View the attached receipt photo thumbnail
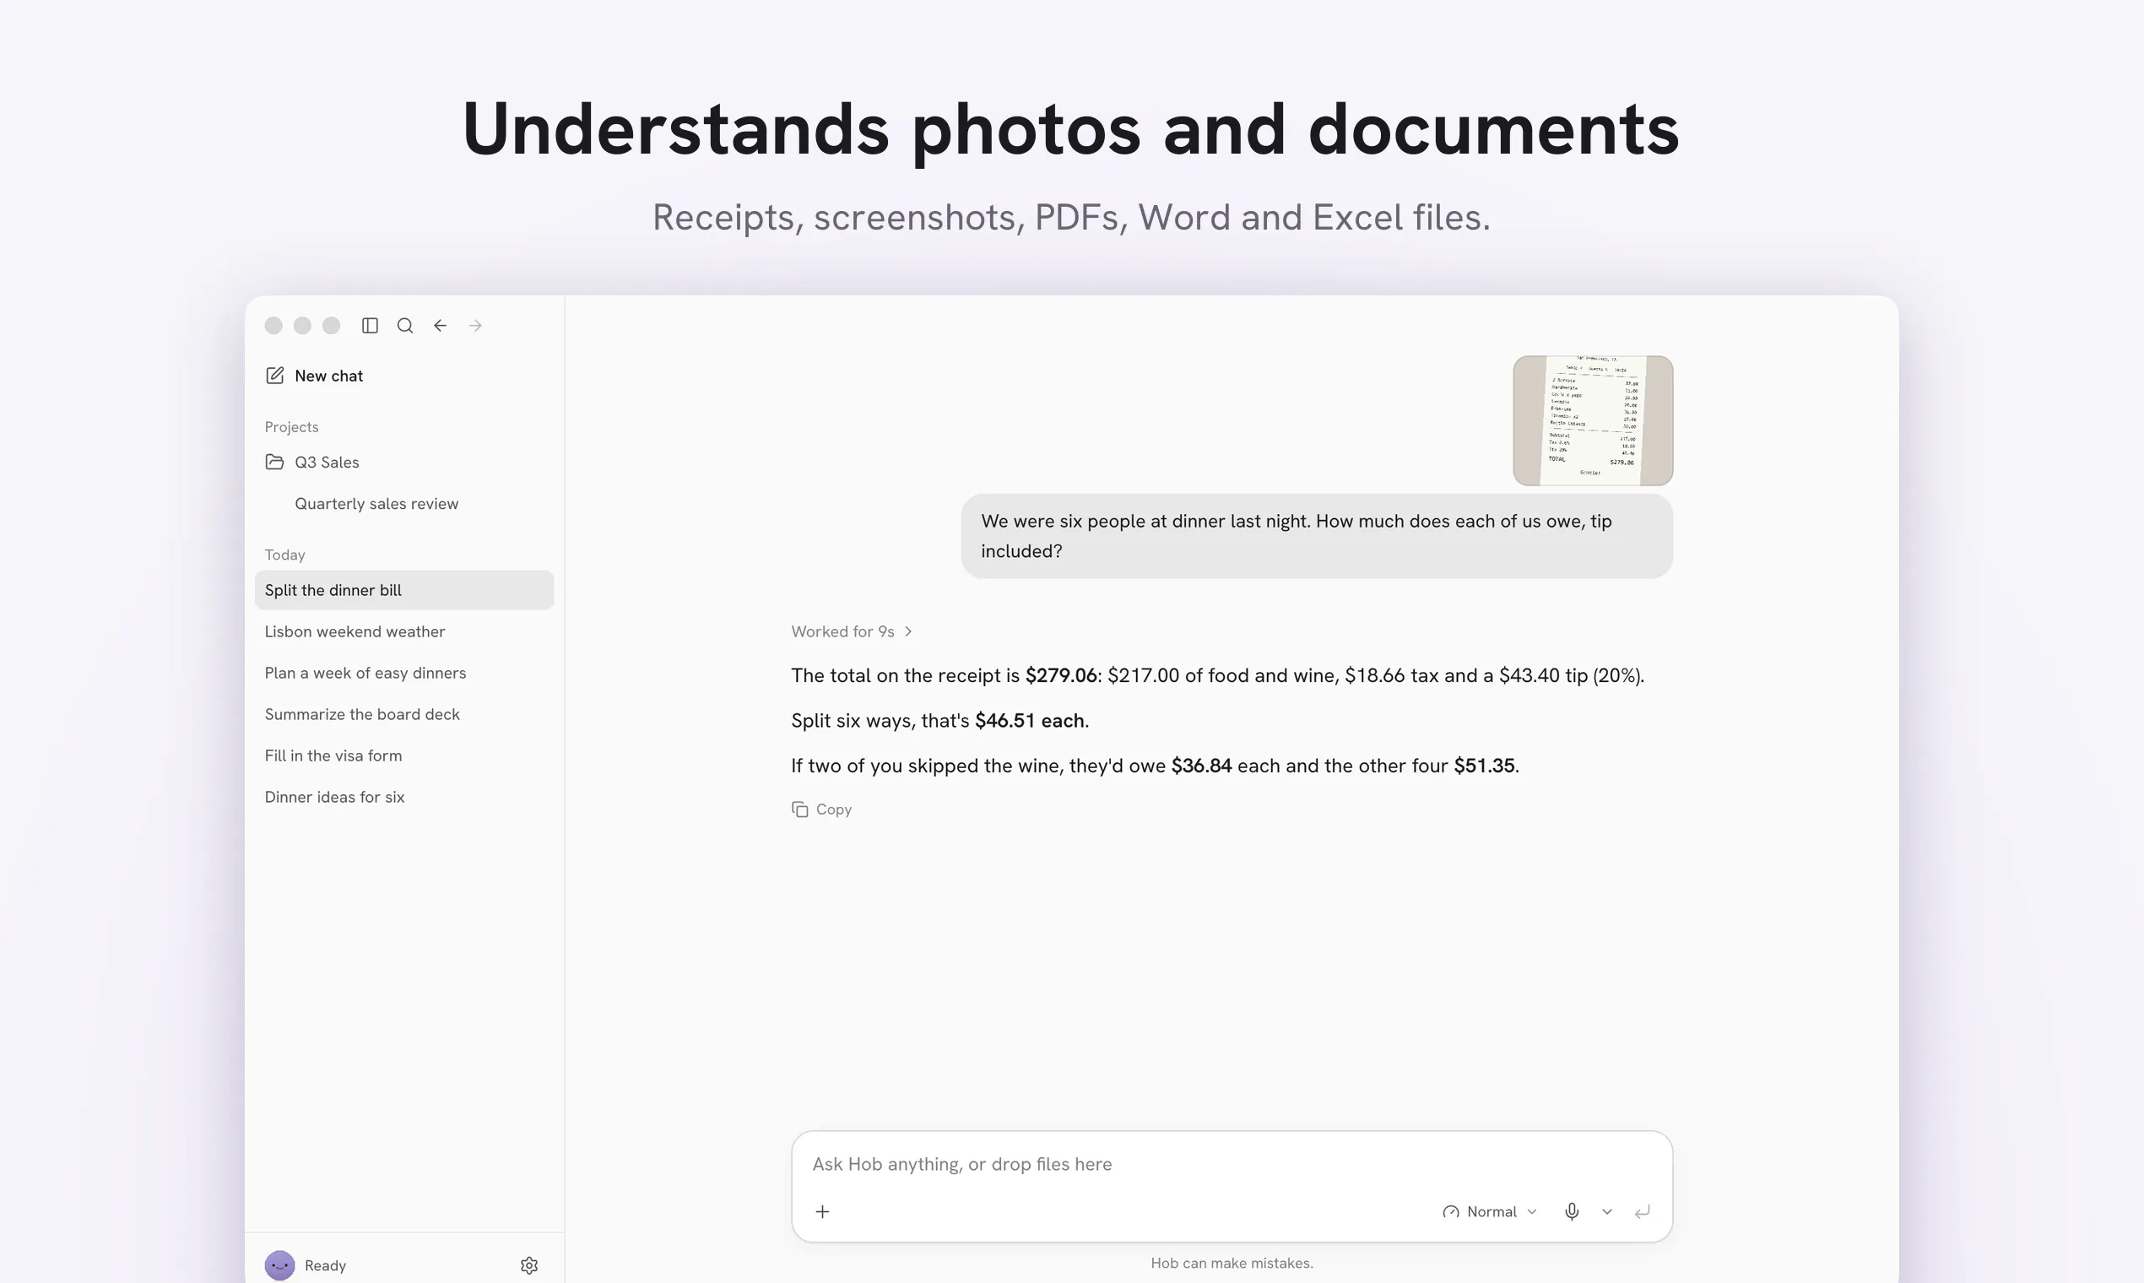This screenshot has height=1283, width=2144. [x=1593, y=421]
